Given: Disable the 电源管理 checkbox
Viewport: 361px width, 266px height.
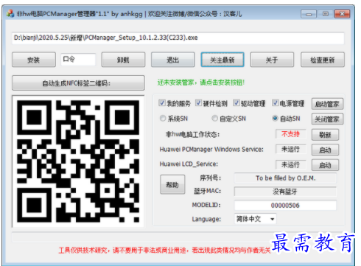Looking at the screenshot, I should coord(275,103).
